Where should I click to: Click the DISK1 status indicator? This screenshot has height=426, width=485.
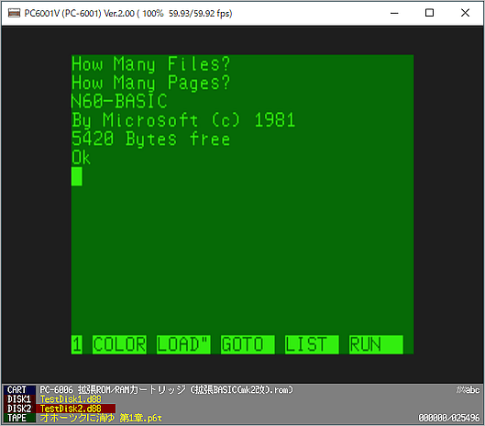(19, 399)
